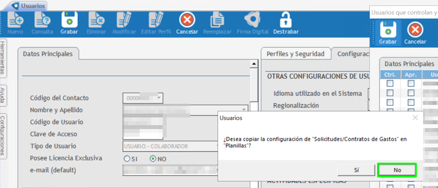Open the Nombre y Apellido dropdown
The width and height of the screenshot is (438, 188).
click(x=244, y=110)
